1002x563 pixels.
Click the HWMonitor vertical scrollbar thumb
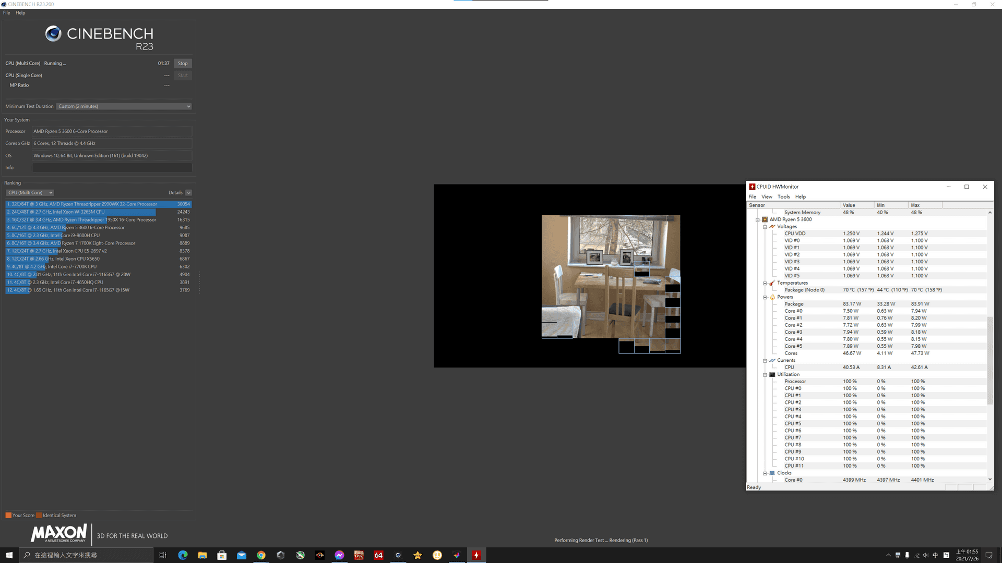[990, 360]
